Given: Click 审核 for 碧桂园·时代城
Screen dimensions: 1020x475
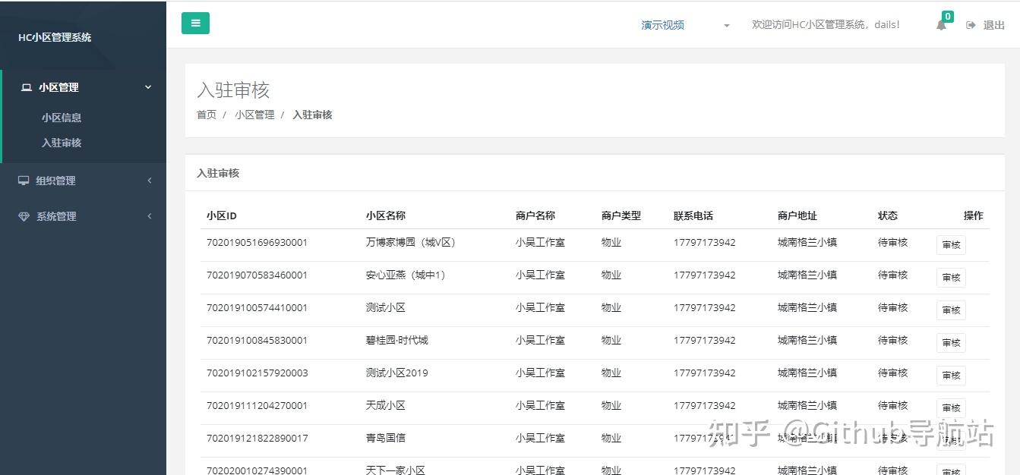Looking at the screenshot, I should tap(951, 343).
